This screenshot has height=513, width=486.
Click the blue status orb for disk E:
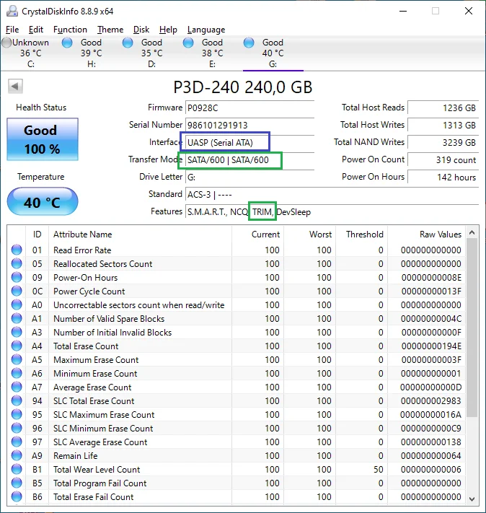coord(188,43)
